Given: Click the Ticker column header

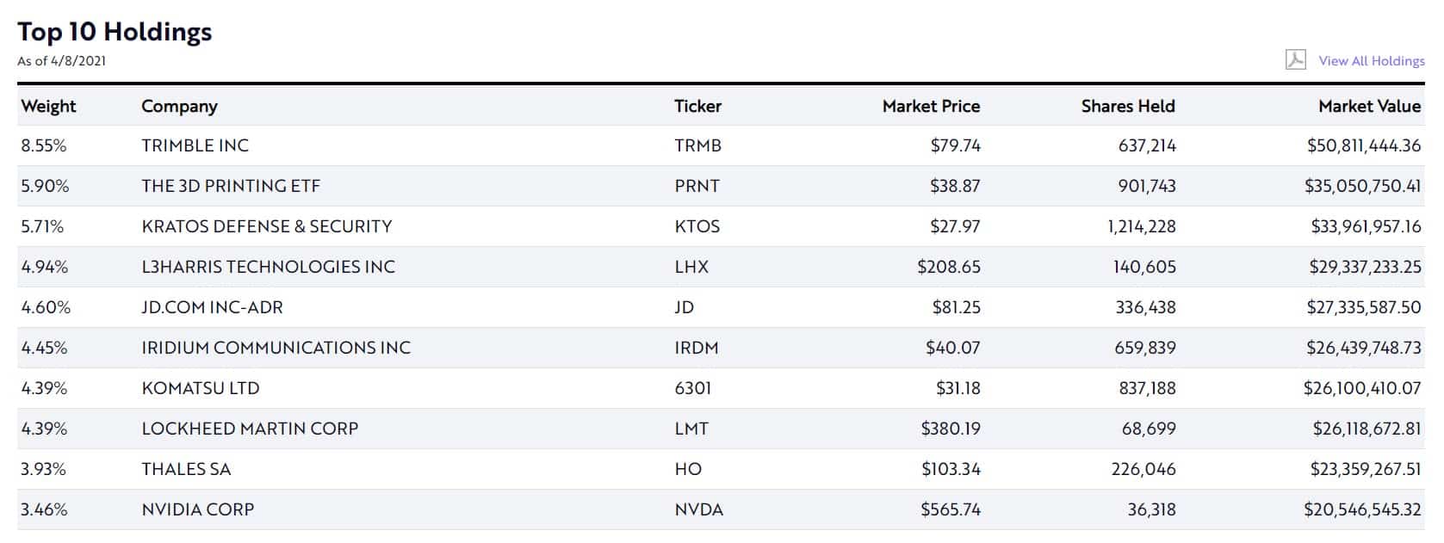Looking at the screenshot, I should click(x=697, y=106).
